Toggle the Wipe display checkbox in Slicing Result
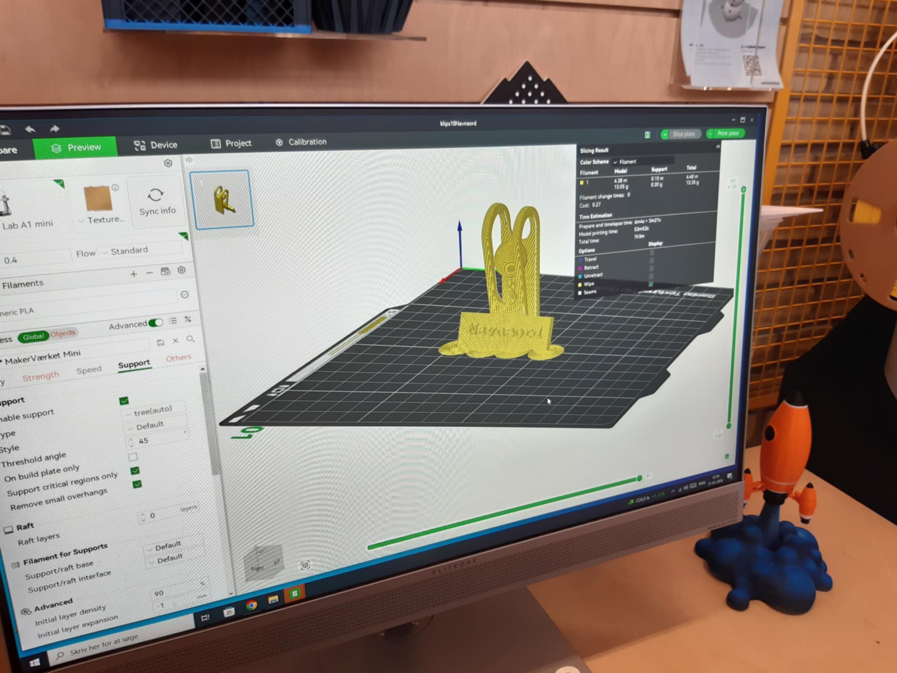 (x=651, y=284)
